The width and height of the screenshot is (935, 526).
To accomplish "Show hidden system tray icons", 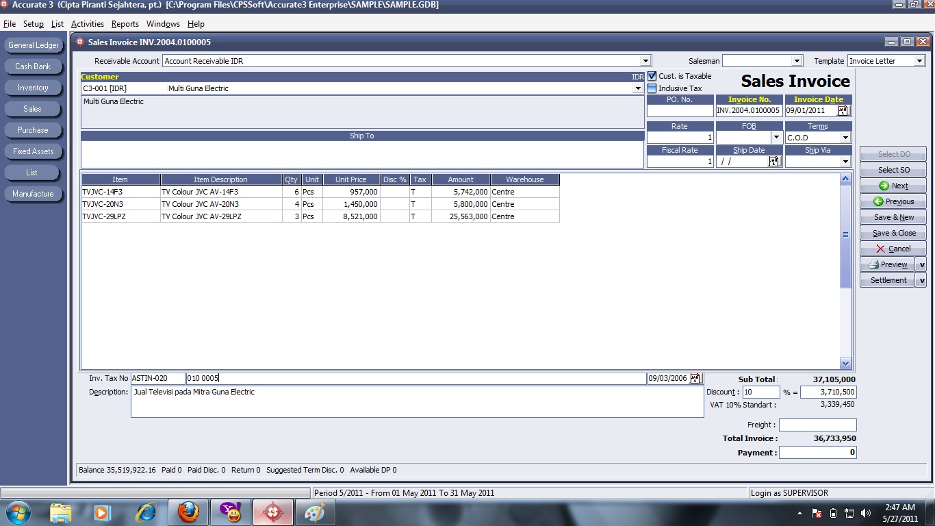I will 800,513.
